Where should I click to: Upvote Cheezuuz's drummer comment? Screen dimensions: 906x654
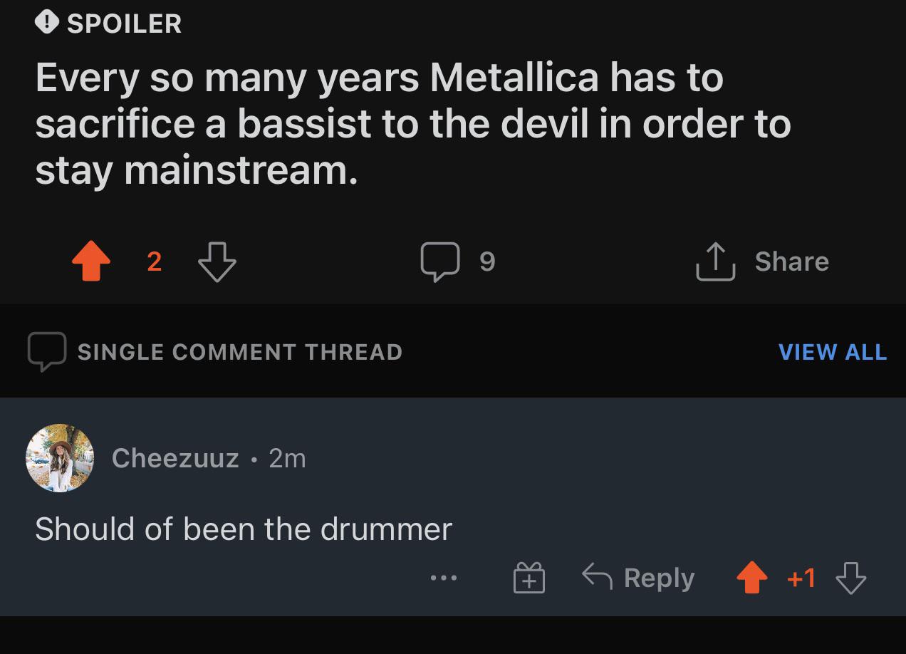(x=751, y=578)
